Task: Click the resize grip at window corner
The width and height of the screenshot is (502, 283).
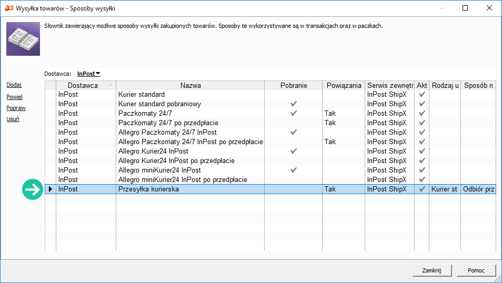Action: point(498,279)
